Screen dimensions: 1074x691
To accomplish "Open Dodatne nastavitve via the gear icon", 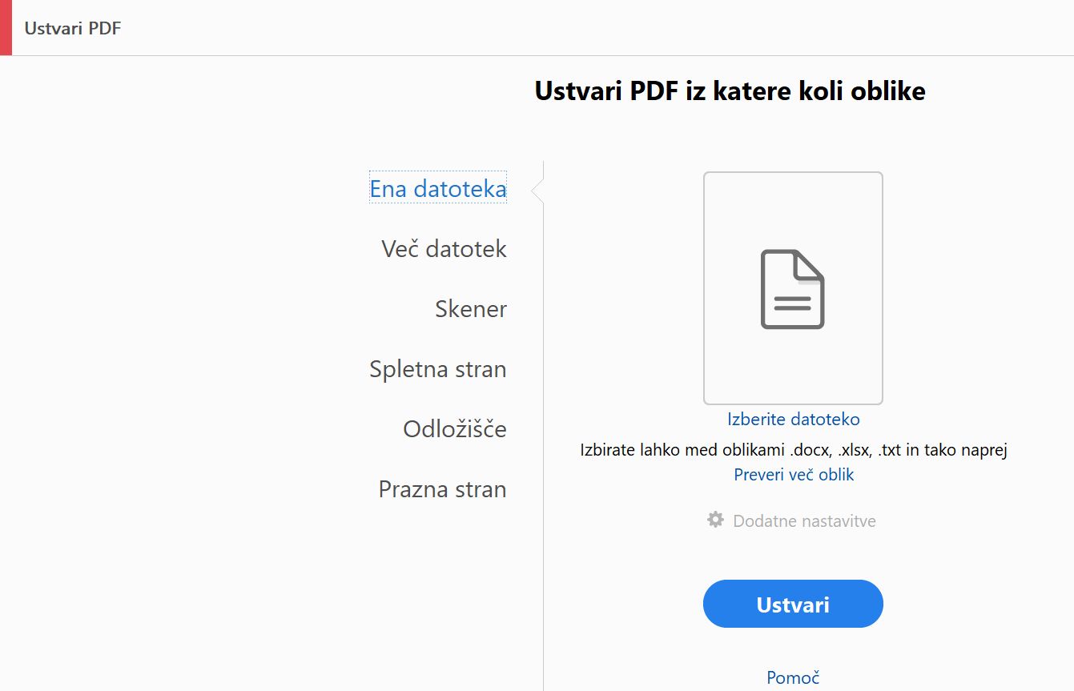I will (715, 520).
